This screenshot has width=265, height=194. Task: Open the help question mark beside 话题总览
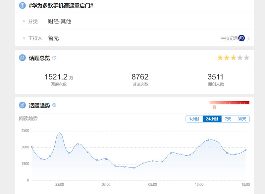[54, 58]
